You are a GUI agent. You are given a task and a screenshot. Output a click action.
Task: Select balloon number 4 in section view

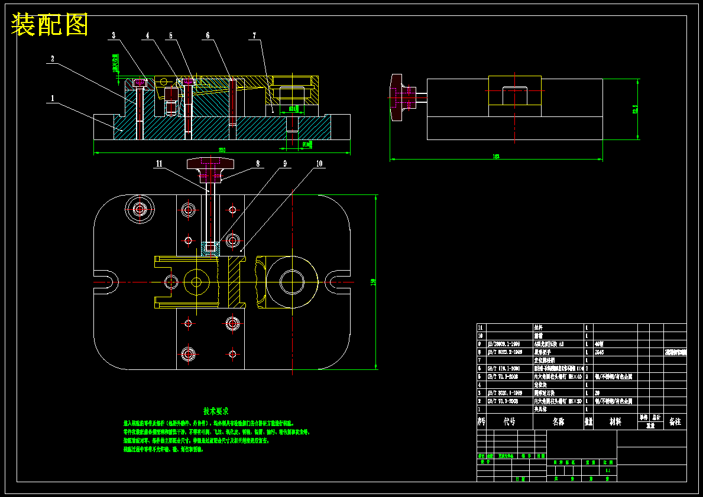click(x=147, y=35)
